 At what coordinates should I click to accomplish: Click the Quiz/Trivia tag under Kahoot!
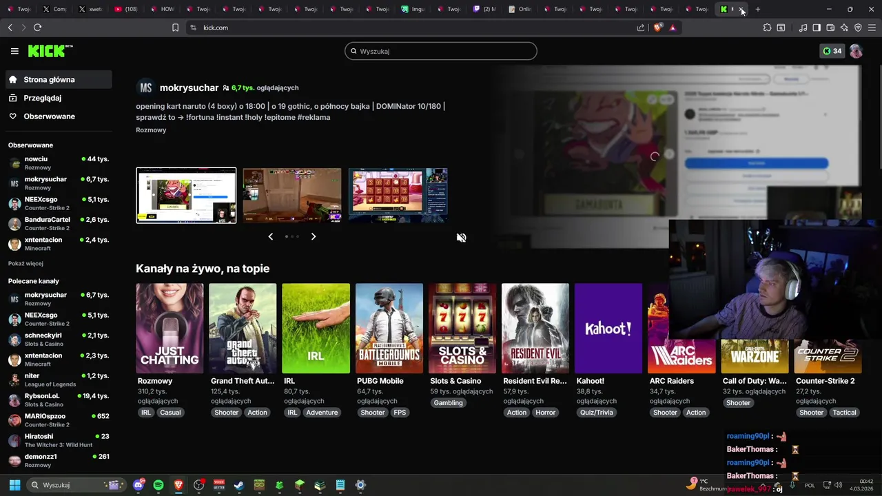click(596, 413)
